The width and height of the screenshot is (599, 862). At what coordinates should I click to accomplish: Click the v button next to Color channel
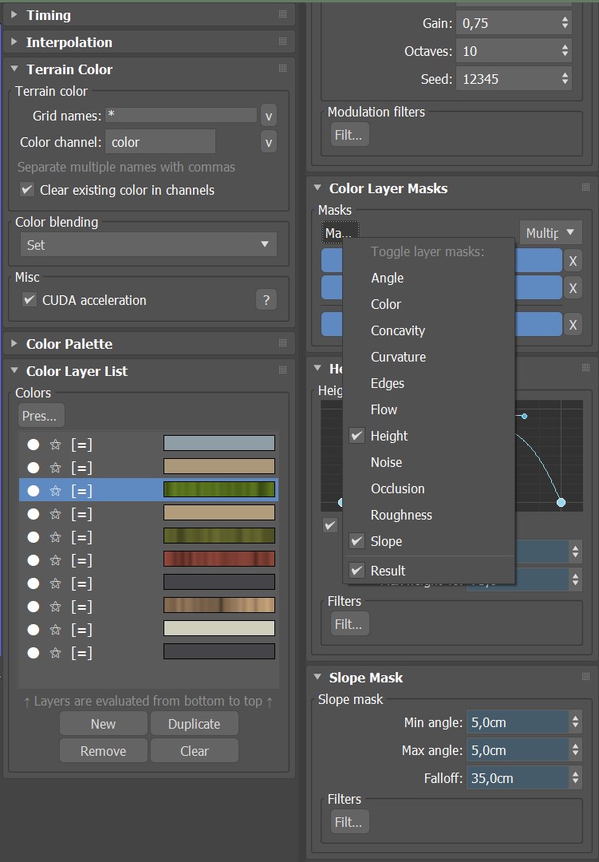point(269,142)
